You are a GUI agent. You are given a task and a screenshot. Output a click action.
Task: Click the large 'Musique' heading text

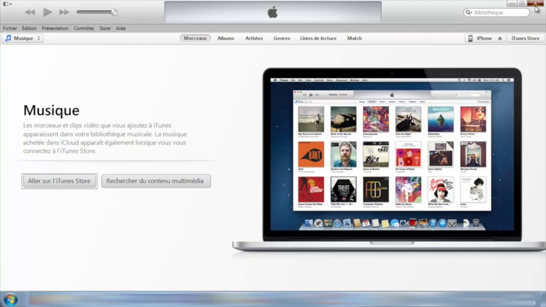pos(51,110)
